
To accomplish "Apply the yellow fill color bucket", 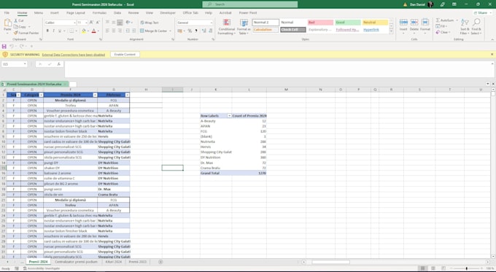I will [83, 31].
